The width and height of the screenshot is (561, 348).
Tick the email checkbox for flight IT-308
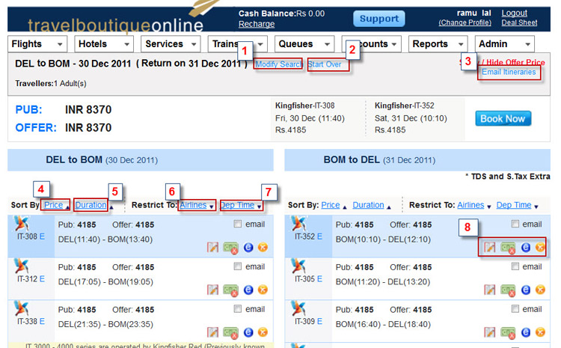[x=238, y=225]
